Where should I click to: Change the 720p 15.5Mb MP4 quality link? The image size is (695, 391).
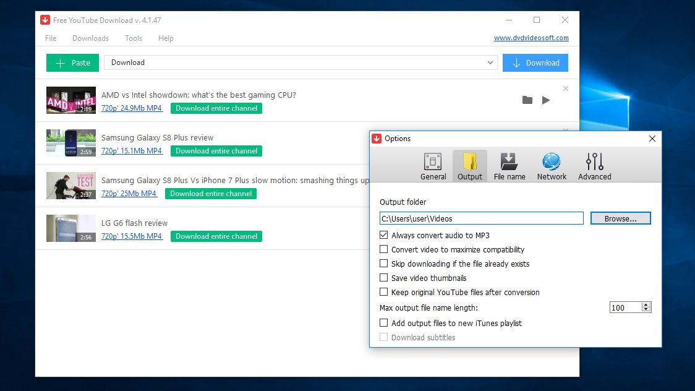click(132, 236)
